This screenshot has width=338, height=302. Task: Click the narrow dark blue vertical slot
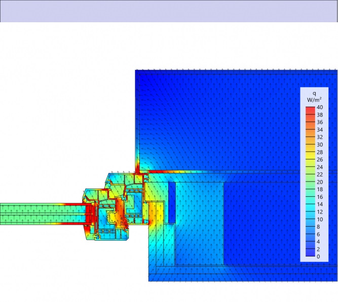171,201
